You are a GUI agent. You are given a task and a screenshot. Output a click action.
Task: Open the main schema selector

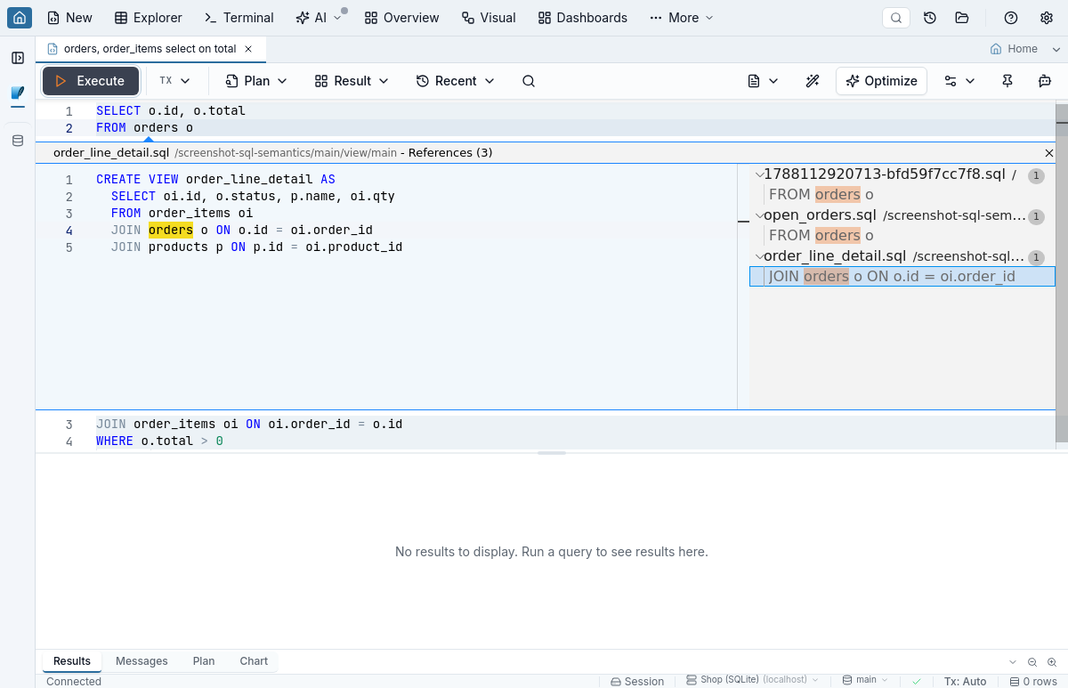865,681
